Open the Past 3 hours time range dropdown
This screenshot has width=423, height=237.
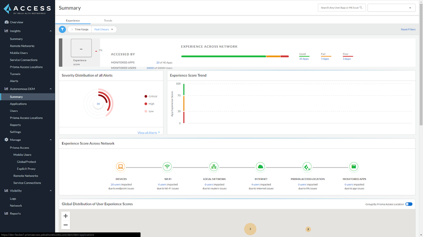104,30
